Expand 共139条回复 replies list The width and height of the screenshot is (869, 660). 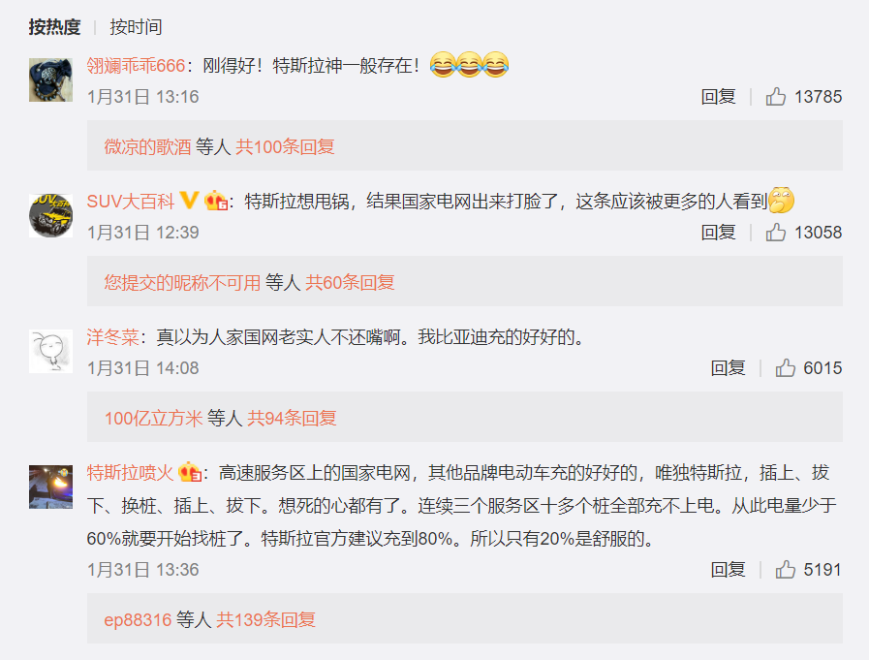coord(265,619)
